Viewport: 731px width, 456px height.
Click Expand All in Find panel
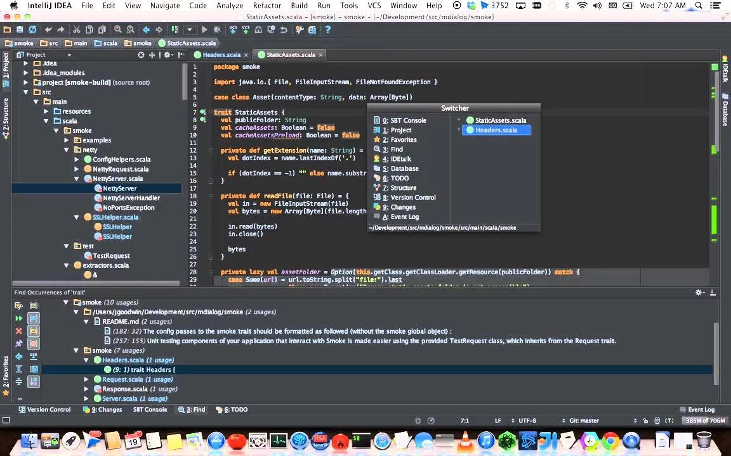point(18,369)
